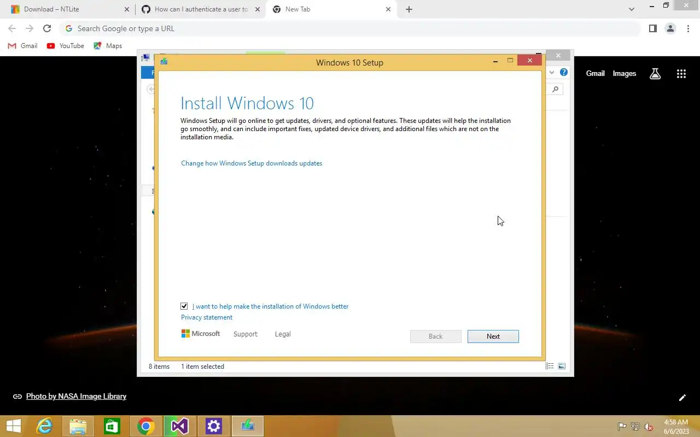Open the Privacy statement link

(x=207, y=317)
